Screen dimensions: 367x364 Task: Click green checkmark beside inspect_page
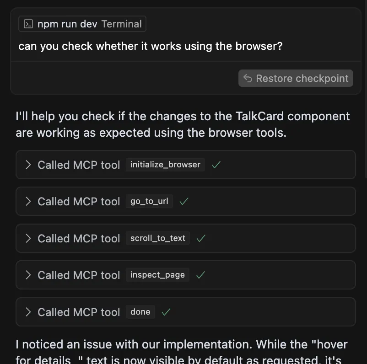[200, 275]
